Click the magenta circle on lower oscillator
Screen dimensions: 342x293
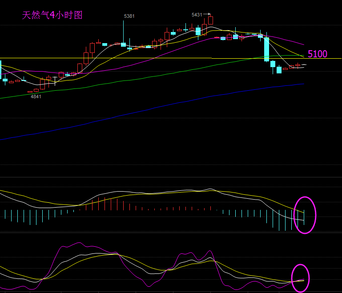point(300,278)
